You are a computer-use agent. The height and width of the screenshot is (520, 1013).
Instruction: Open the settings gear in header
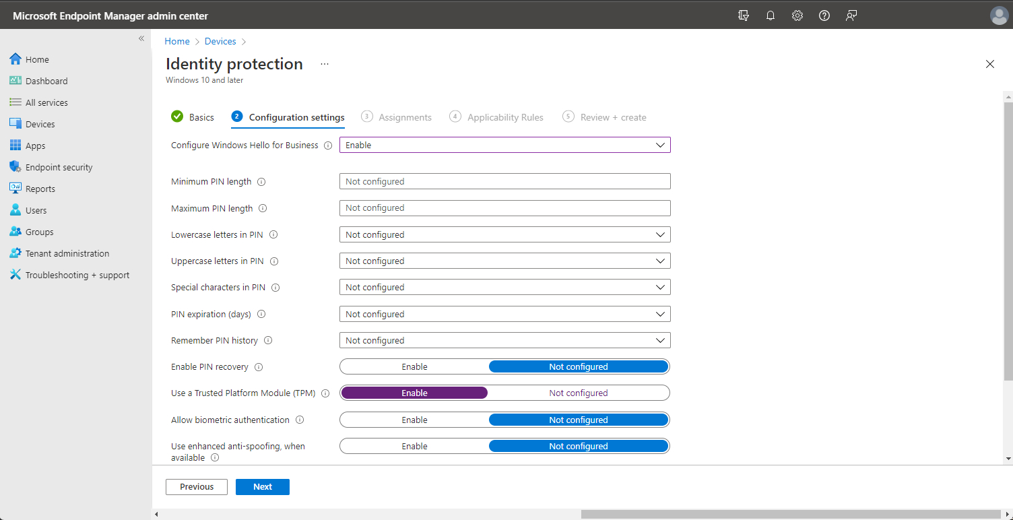coord(797,15)
